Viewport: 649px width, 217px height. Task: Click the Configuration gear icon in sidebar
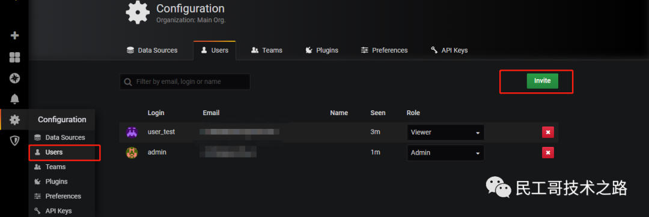click(x=15, y=120)
